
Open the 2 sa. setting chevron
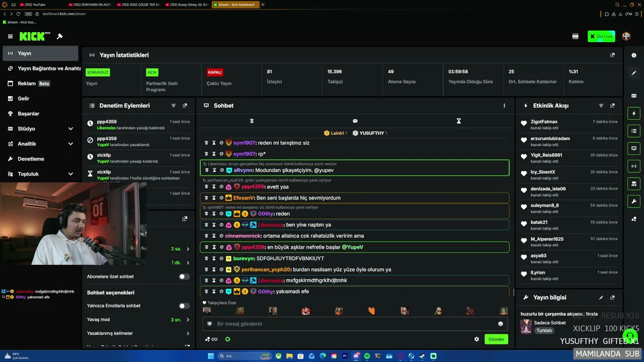188,249
